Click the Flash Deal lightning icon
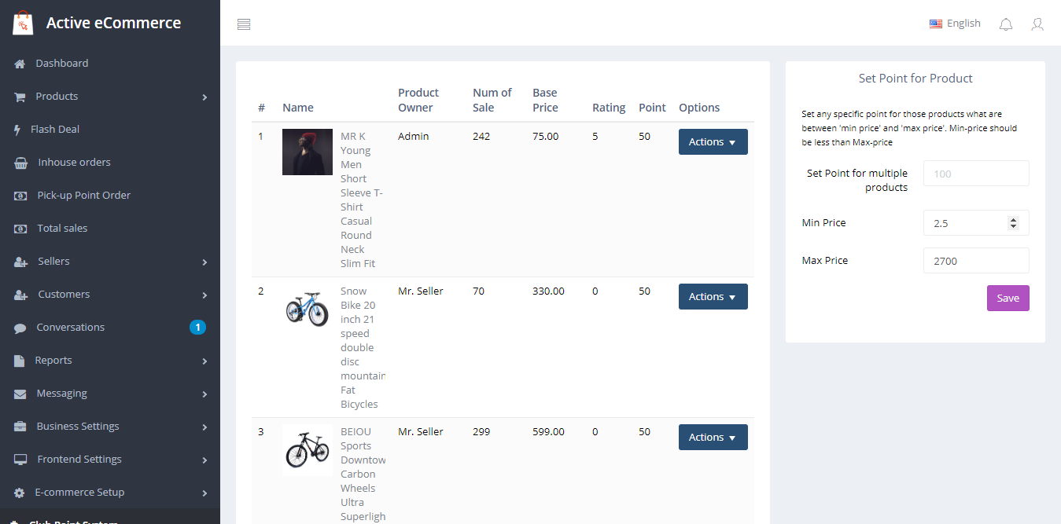1061x524 pixels. click(17, 130)
